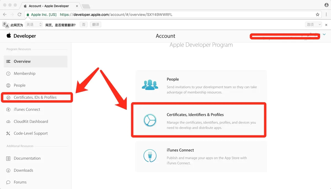Click the Certificates checkmark badge icon in sidebar
Image resolution: width=331 pixels, height=189 pixels.
8,98
